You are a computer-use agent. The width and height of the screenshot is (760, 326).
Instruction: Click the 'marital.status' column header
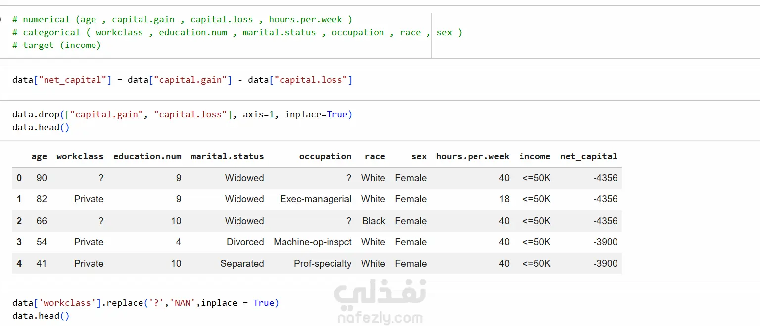point(228,156)
